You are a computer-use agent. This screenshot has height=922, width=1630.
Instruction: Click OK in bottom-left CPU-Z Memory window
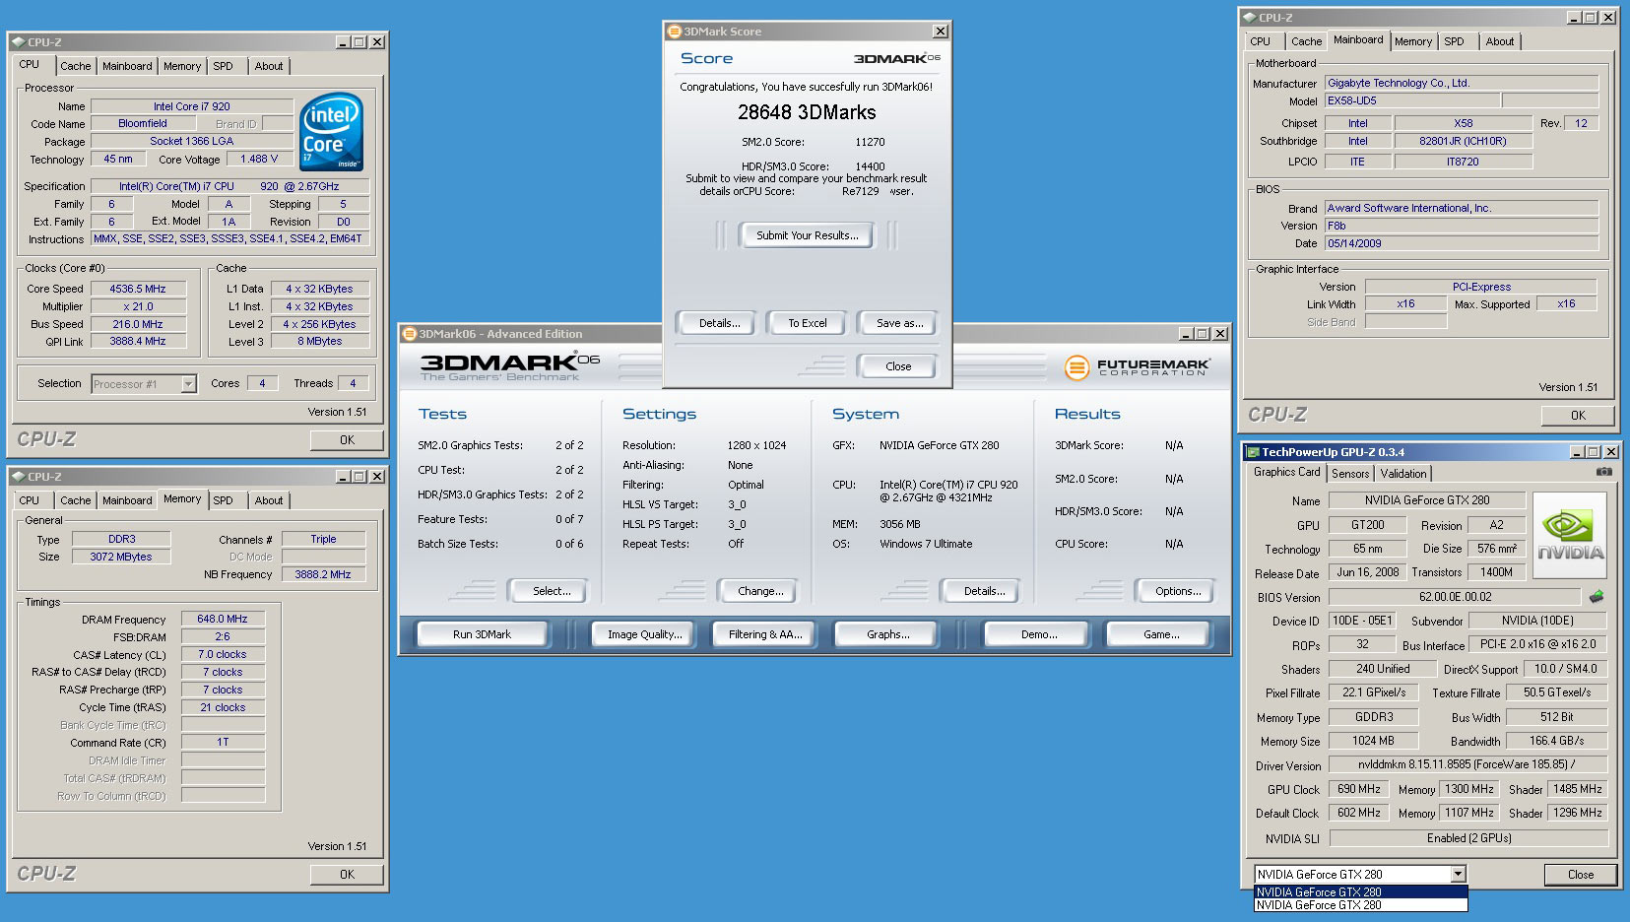[x=347, y=875]
